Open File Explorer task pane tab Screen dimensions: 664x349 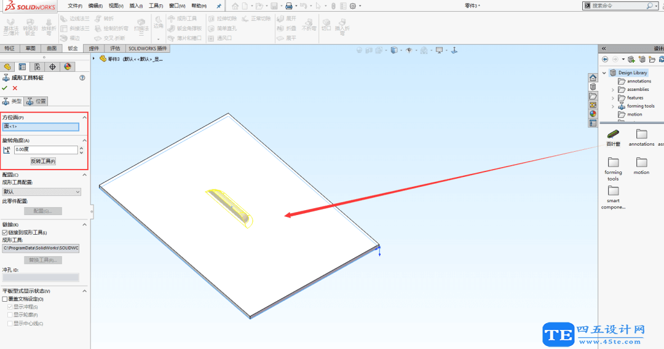point(593,96)
